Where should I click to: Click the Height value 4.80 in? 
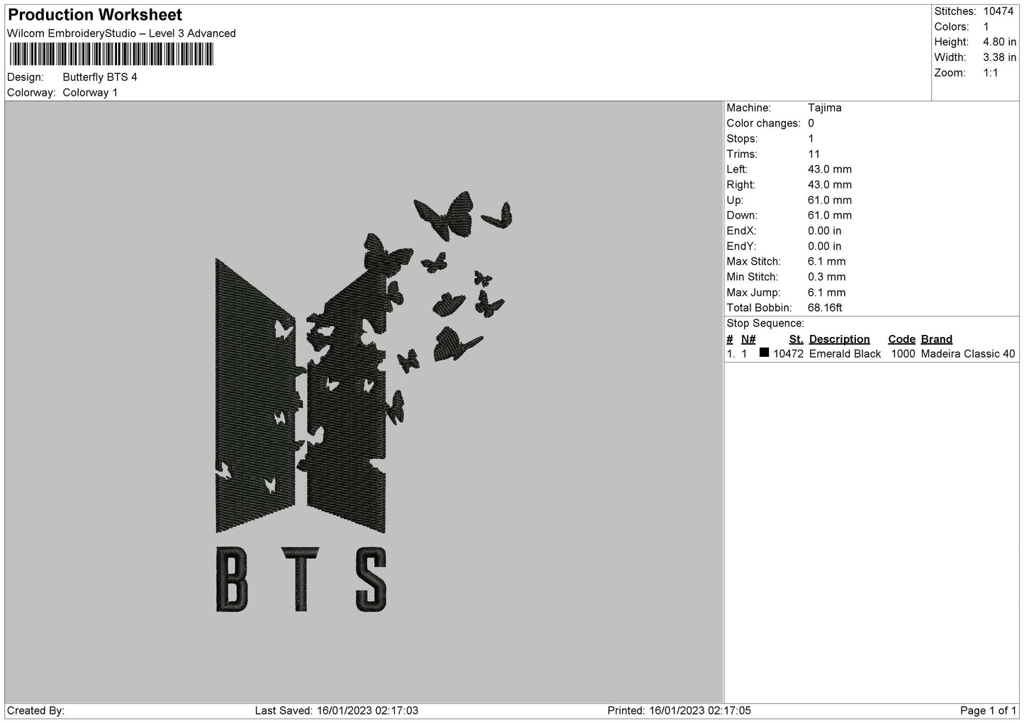click(999, 42)
